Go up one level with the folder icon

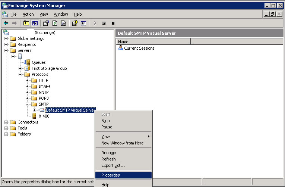point(26,23)
